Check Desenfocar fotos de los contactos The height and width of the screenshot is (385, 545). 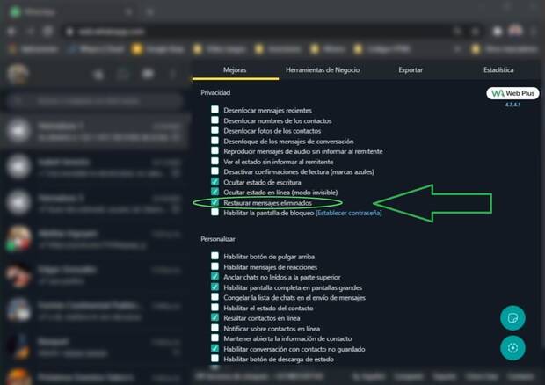click(x=214, y=130)
